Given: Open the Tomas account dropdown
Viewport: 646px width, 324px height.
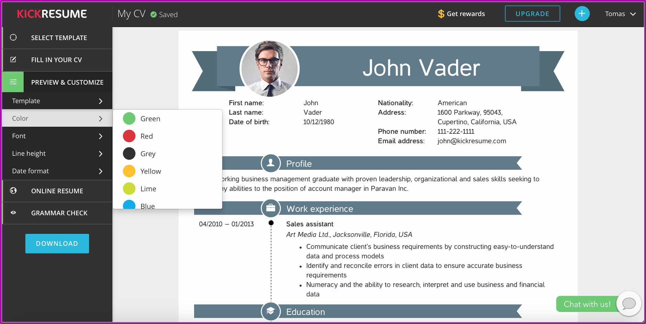Looking at the screenshot, I should pos(620,14).
